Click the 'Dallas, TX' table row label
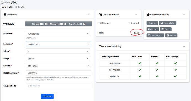191x101 pixels. 115,76
